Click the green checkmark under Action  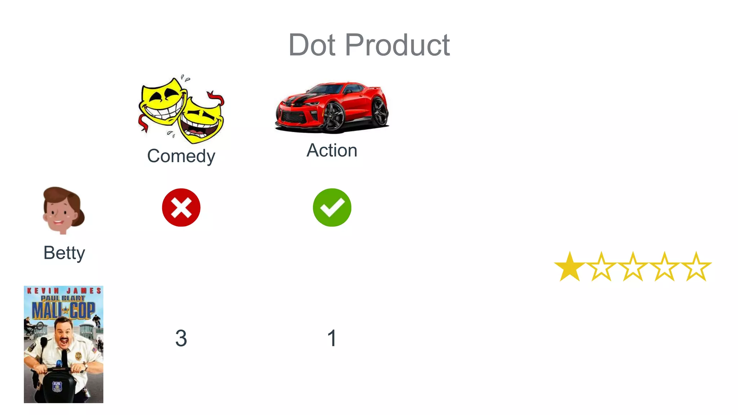click(x=332, y=207)
